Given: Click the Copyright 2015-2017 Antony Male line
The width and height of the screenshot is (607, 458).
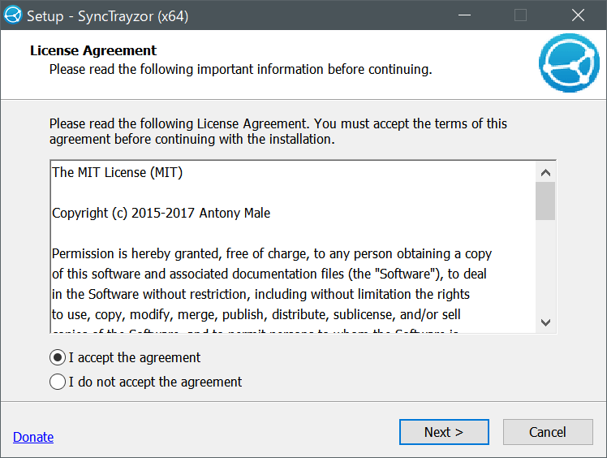Looking at the screenshot, I should pyautogui.click(x=161, y=213).
